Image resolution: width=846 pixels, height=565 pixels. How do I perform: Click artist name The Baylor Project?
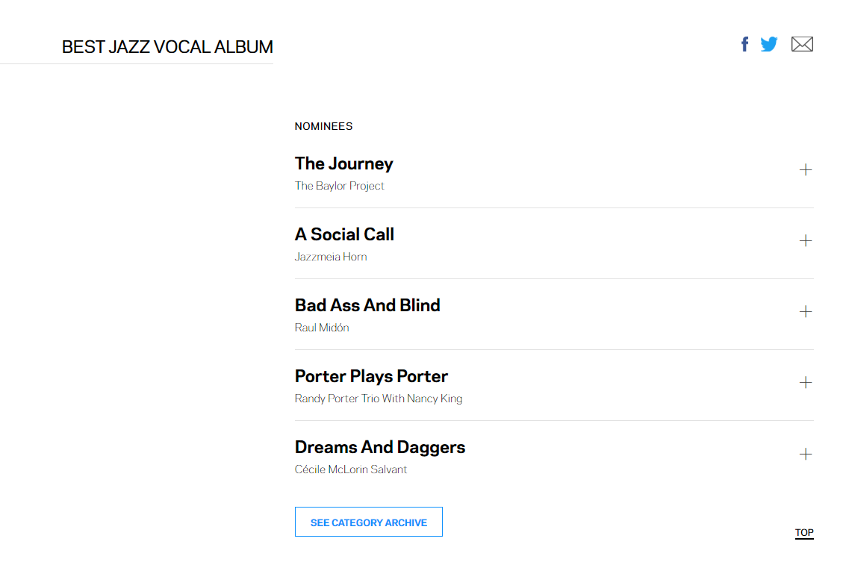[x=340, y=186]
